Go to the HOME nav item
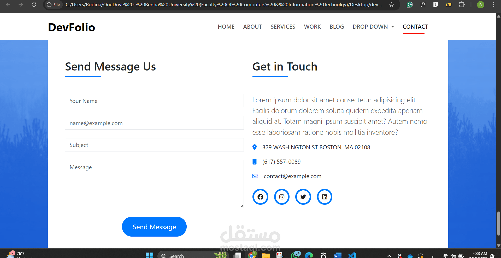This screenshot has width=501, height=258. pyautogui.click(x=226, y=27)
